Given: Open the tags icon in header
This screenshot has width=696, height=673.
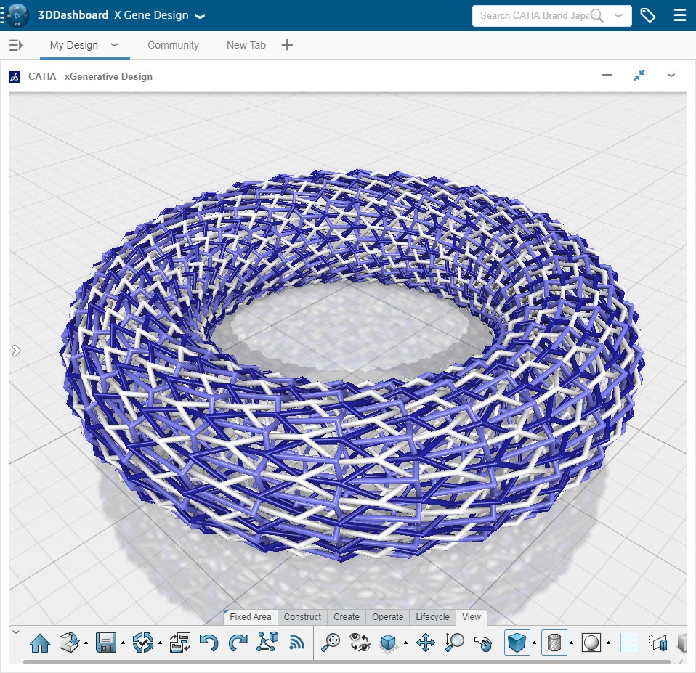Looking at the screenshot, I should coord(647,15).
